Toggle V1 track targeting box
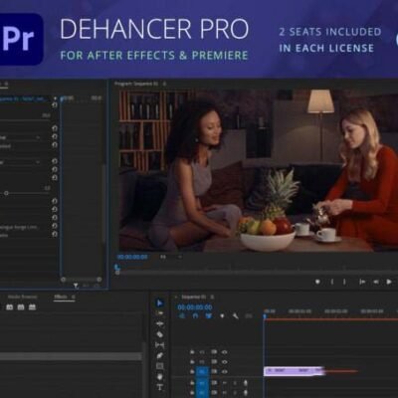Screen dimensions: 398x398 coord(202,372)
